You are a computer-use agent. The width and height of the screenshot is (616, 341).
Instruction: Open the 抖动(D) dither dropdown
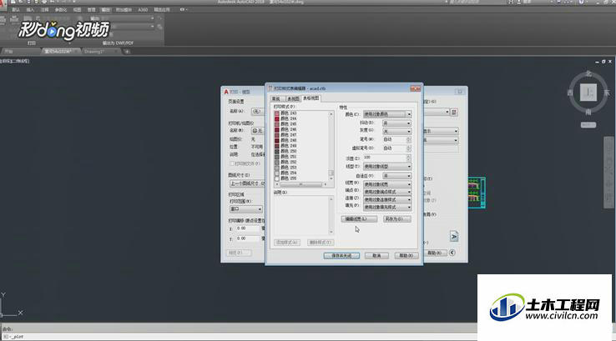(396, 123)
